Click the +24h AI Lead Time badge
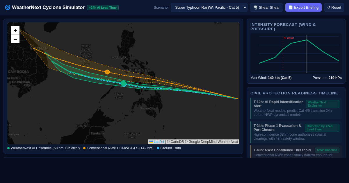The height and width of the screenshot is (183, 349). point(103,8)
